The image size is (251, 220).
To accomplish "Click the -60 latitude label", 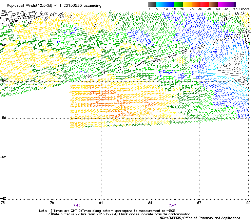I will (x=3, y=199).
